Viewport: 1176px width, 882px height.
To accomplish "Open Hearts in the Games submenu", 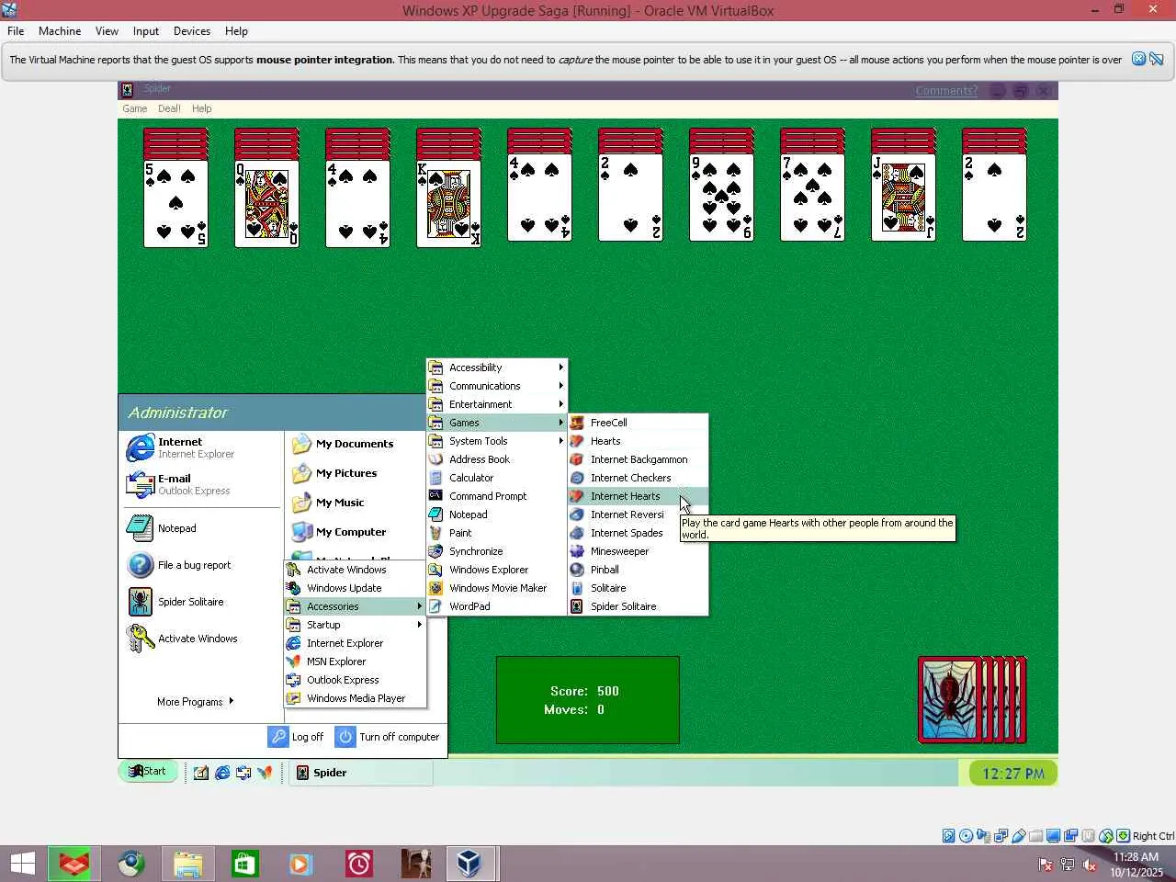I will 639,441.
